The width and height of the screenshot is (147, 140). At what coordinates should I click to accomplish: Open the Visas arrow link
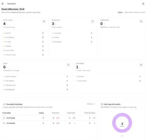(7, 67)
